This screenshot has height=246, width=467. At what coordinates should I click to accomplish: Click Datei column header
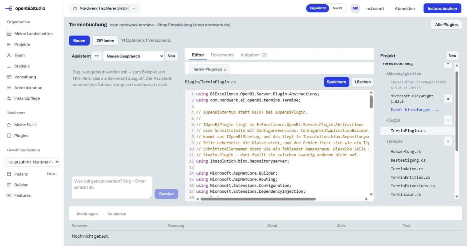pyautogui.click(x=272, y=225)
